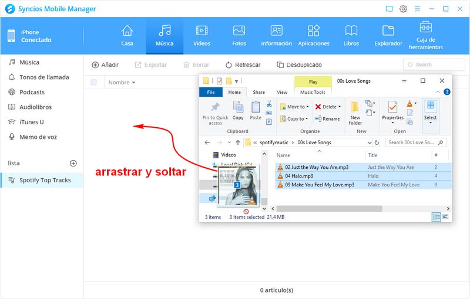
Task: Click the Libros section icon
Action: click(351, 35)
